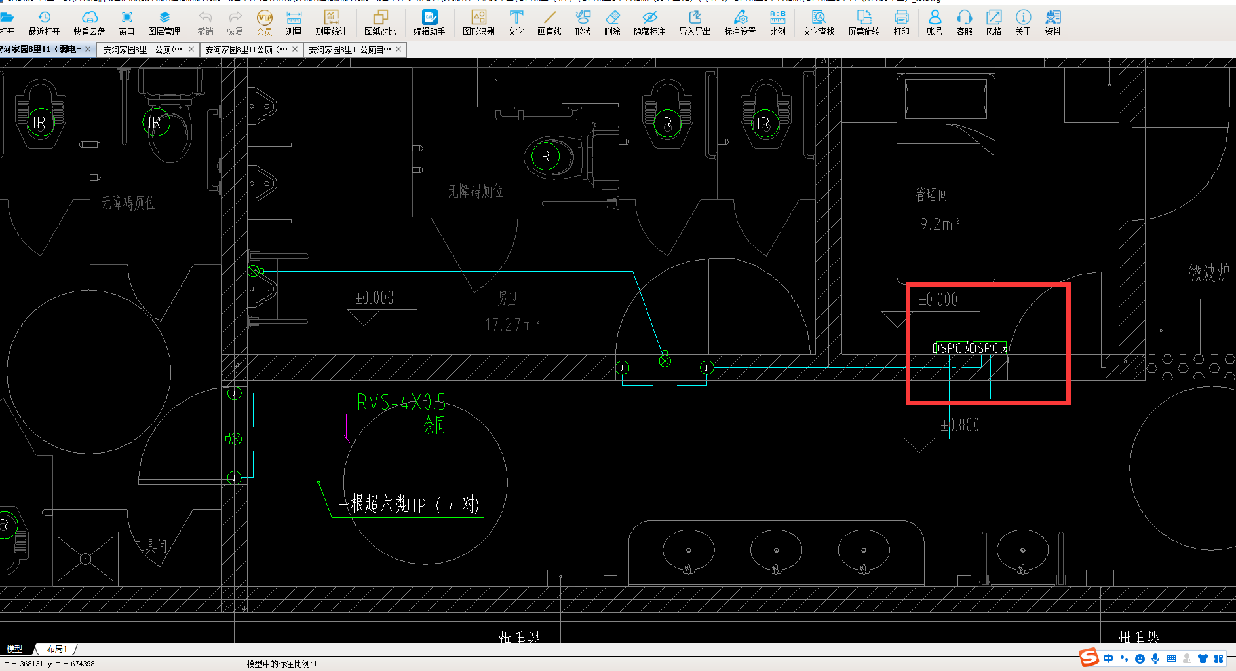Open the 资料 resources icon
Image resolution: width=1236 pixels, height=671 pixels.
click(x=1053, y=22)
